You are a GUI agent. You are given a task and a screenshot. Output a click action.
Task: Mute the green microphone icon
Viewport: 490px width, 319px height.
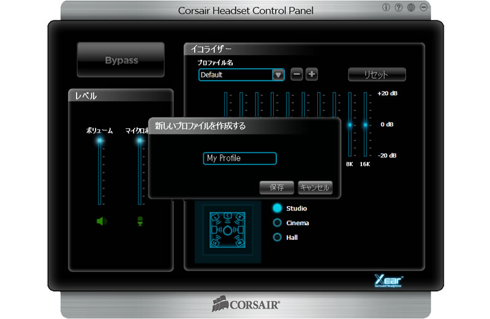[x=140, y=221]
